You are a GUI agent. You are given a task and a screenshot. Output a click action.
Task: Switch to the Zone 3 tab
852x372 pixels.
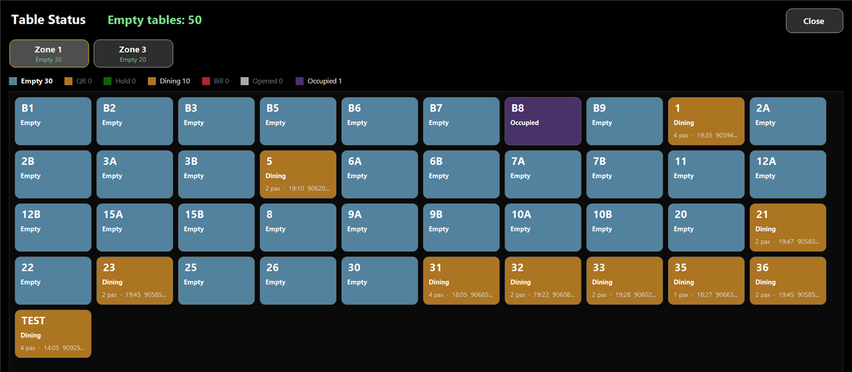pos(133,53)
